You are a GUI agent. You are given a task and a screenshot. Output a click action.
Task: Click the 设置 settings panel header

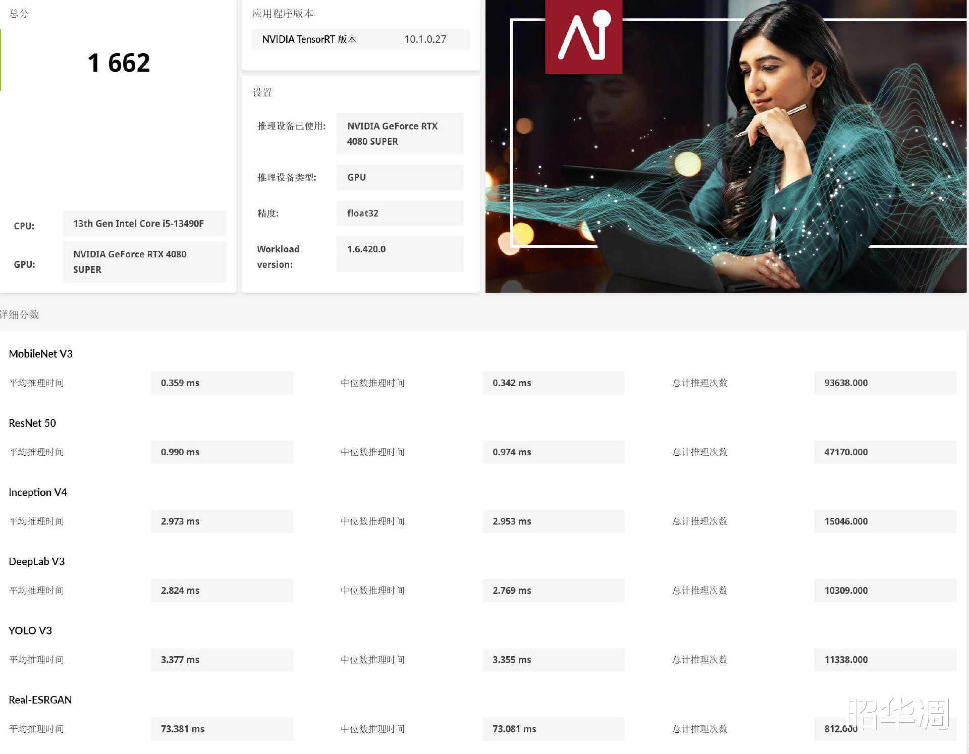pyautogui.click(x=262, y=92)
